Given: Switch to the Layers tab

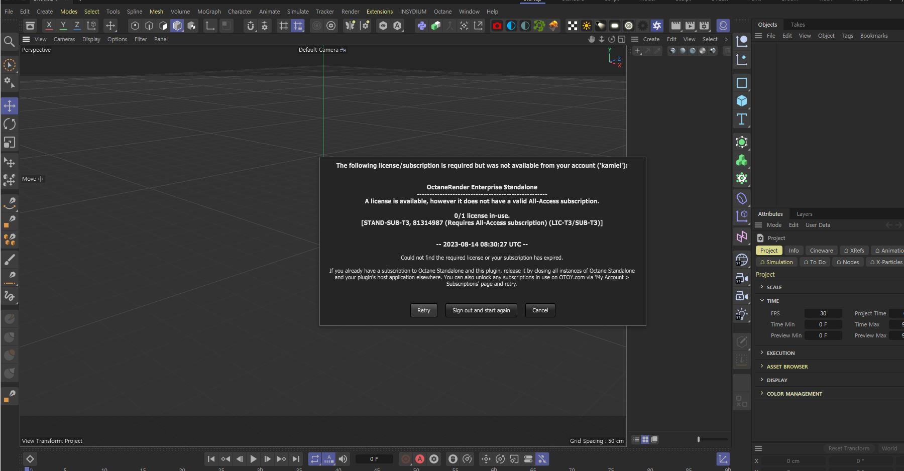Looking at the screenshot, I should 804,214.
